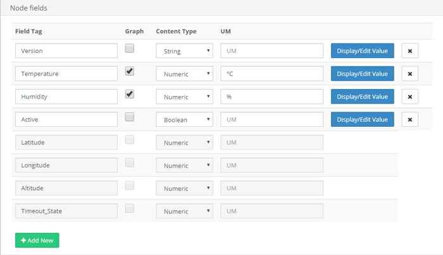
Task: Toggle Graph checkbox for Active field
Action: [x=130, y=117]
